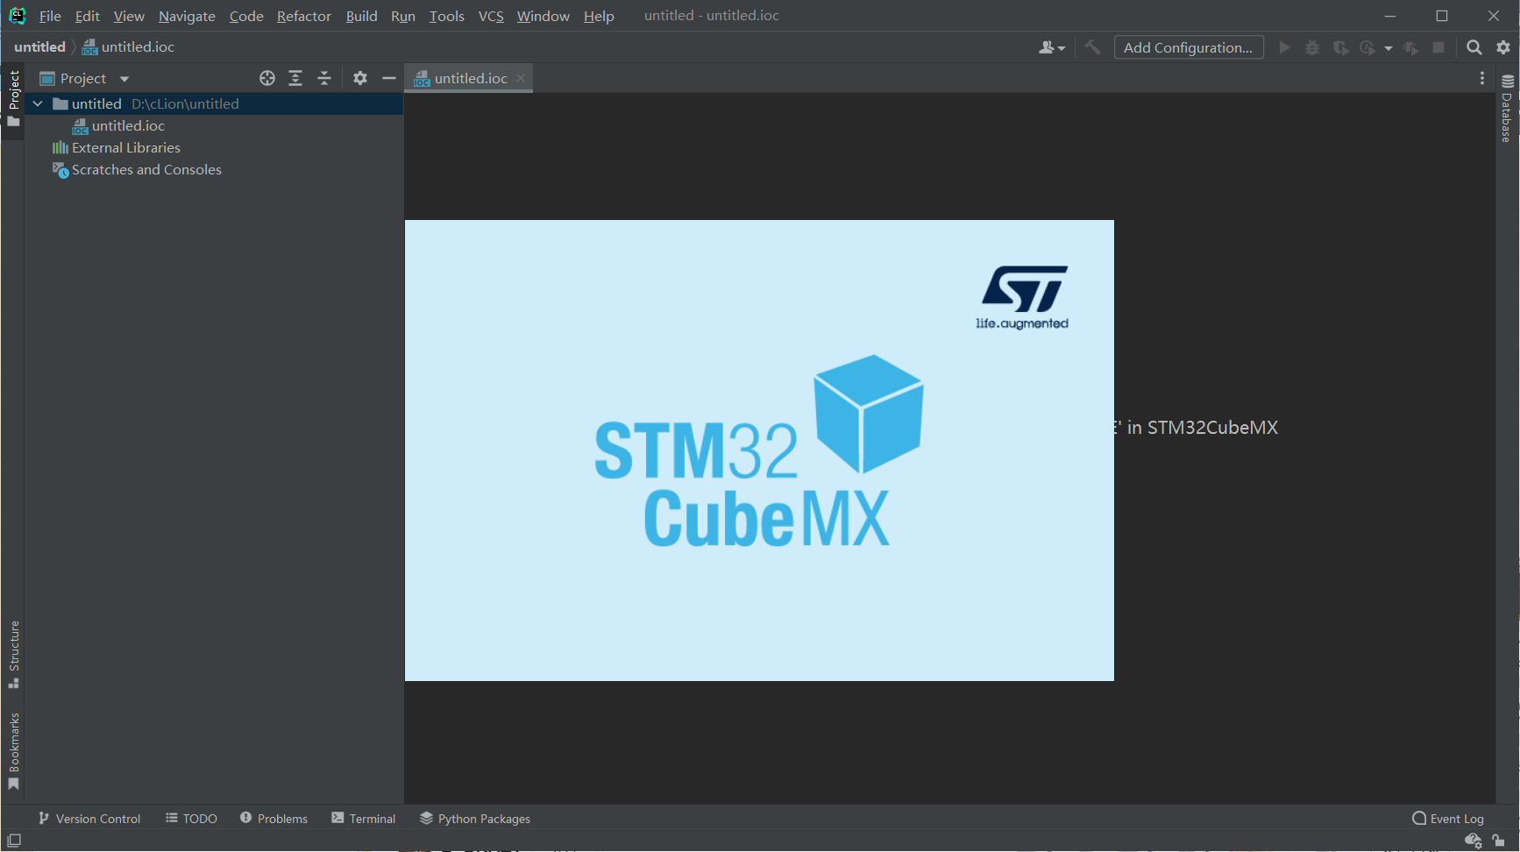
Task: Open IDE settings gear in main toolbar
Action: pos(1503,47)
